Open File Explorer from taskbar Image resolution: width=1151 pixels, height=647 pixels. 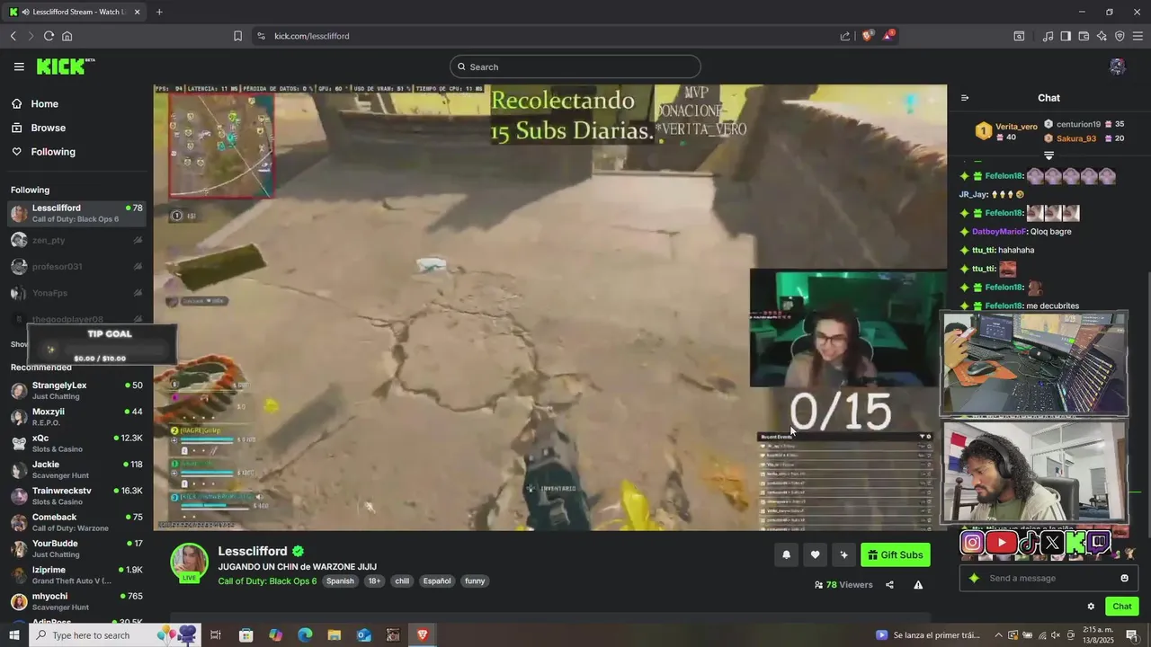pos(335,635)
